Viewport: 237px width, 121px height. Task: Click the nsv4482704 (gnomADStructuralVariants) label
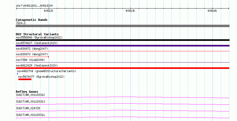click(47, 71)
